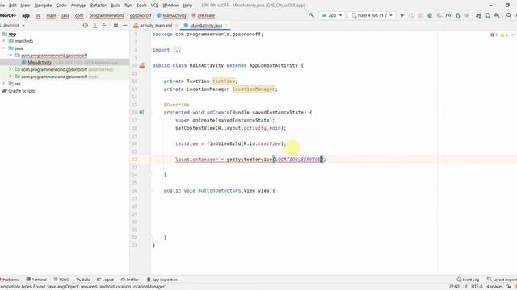Click the red error count indicator
Image resolution: width=517 pixels, height=290 pixels.
pyautogui.click(x=494, y=35)
